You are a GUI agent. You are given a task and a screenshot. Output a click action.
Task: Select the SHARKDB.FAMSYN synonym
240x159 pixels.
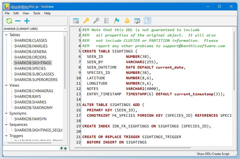pos(30,119)
